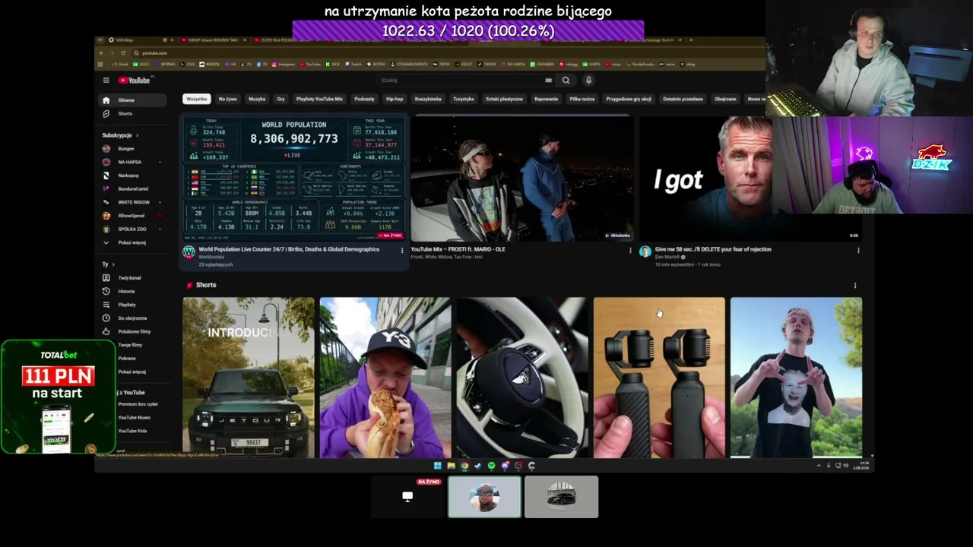The width and height of the screenshot is (973, 547).
Task: Open the on-screen keyboard icon in search
Action: click(x=548, y=80)
